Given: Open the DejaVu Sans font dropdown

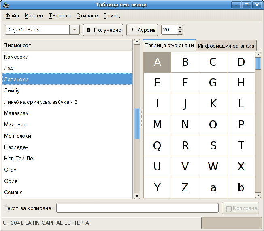Looking at the screenshot, I should [x=75, y=30].
